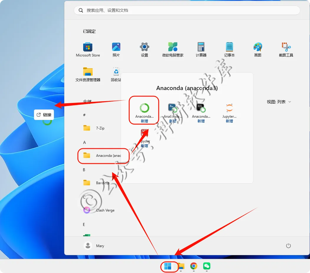Open File Explorer from the taskbar

181,266
